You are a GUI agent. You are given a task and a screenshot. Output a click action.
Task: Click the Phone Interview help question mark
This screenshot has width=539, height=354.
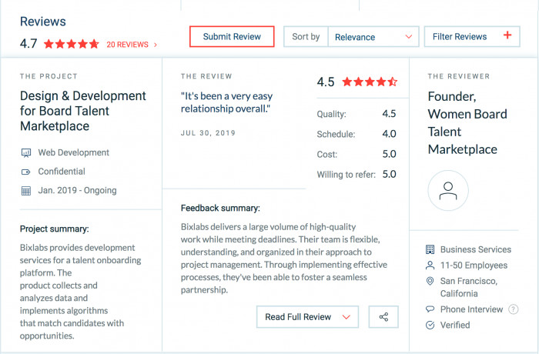click(x=514, y=309)
